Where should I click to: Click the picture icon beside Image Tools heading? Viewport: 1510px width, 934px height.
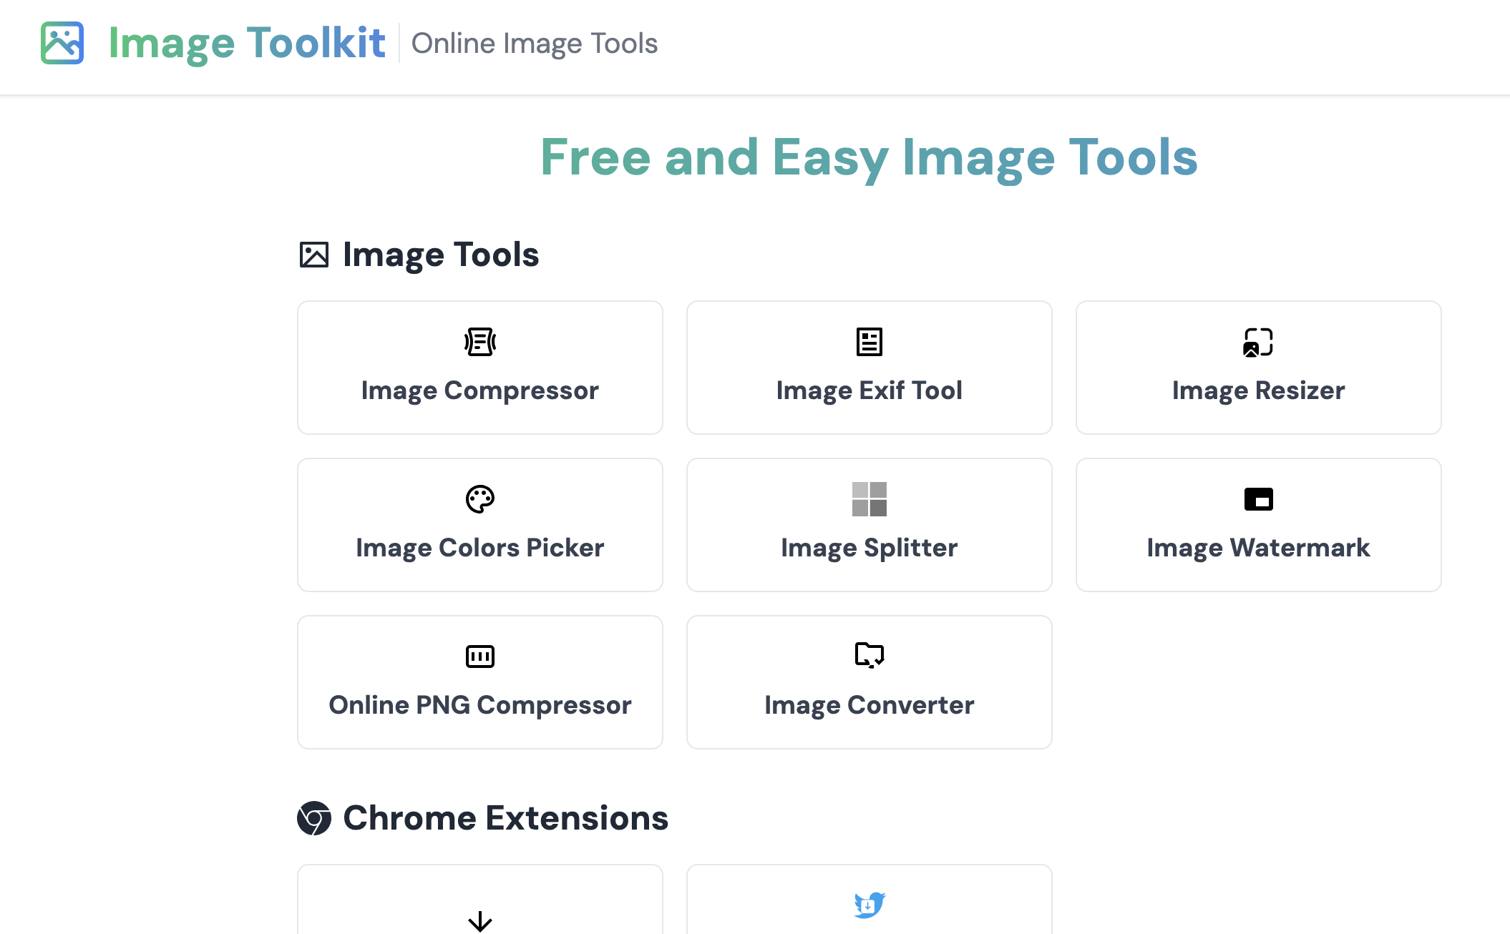click(313, 254)
